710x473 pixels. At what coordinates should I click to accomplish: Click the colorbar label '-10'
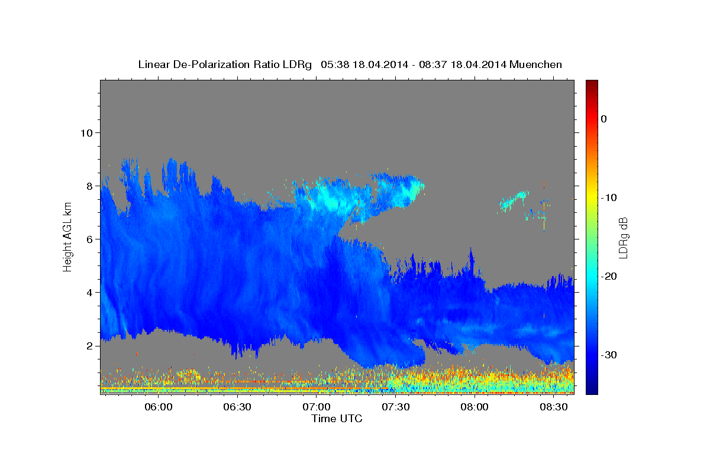tap(609, 197)
